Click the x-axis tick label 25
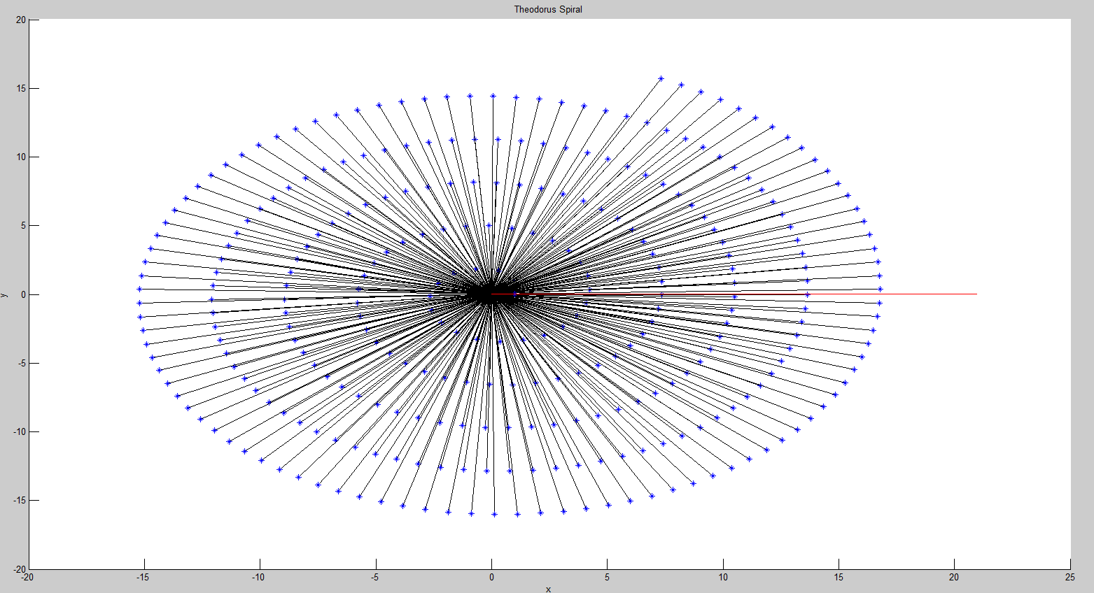 [1070, 578]
